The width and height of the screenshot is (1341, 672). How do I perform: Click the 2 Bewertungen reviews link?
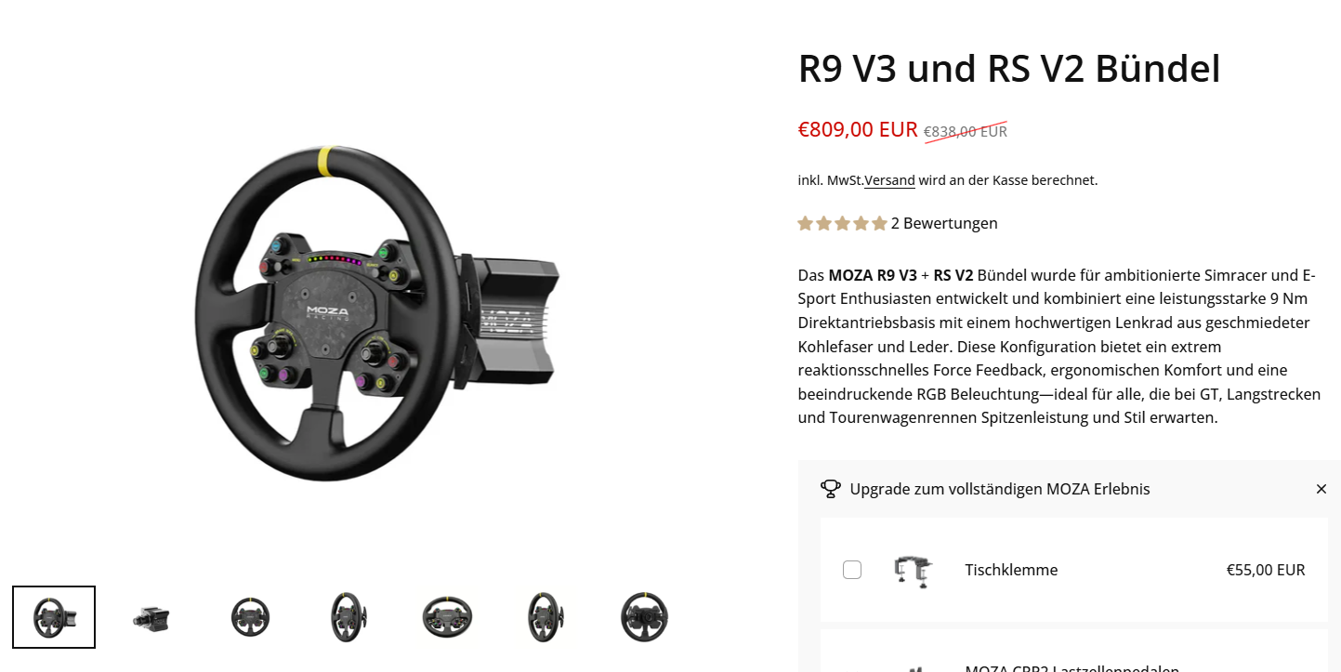click(x=944, y=223)
